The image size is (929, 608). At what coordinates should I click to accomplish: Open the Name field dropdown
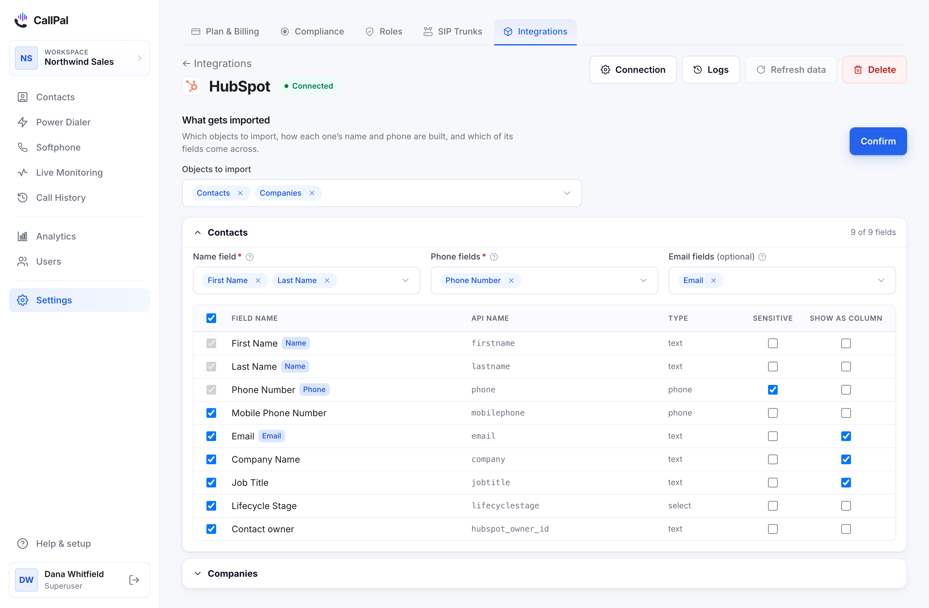(x=306, y=280)
